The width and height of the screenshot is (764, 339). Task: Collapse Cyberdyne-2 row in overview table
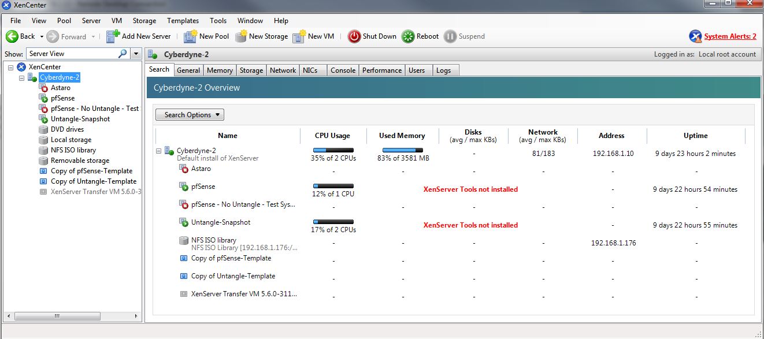click(159, 151)
